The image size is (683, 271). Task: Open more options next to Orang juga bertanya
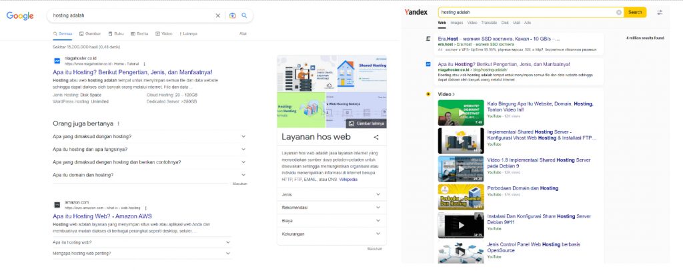[118, 123]
